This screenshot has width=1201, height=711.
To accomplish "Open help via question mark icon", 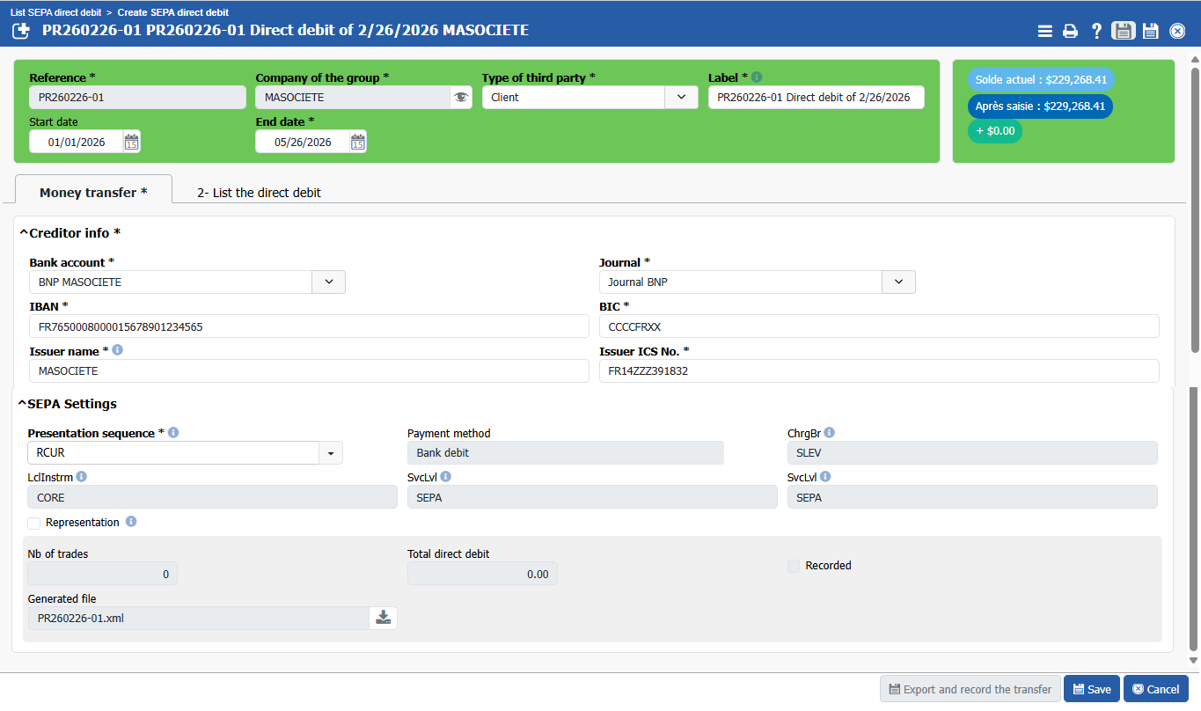I will (1096, 32).
